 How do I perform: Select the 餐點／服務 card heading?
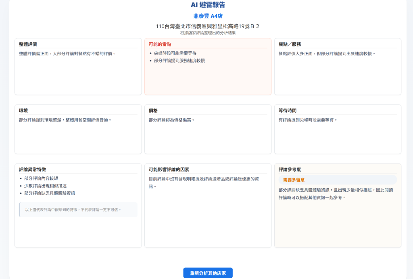pyautogui.click(x=290, y=44)
